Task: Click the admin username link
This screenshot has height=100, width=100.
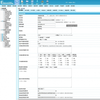Action: point(70,2)
